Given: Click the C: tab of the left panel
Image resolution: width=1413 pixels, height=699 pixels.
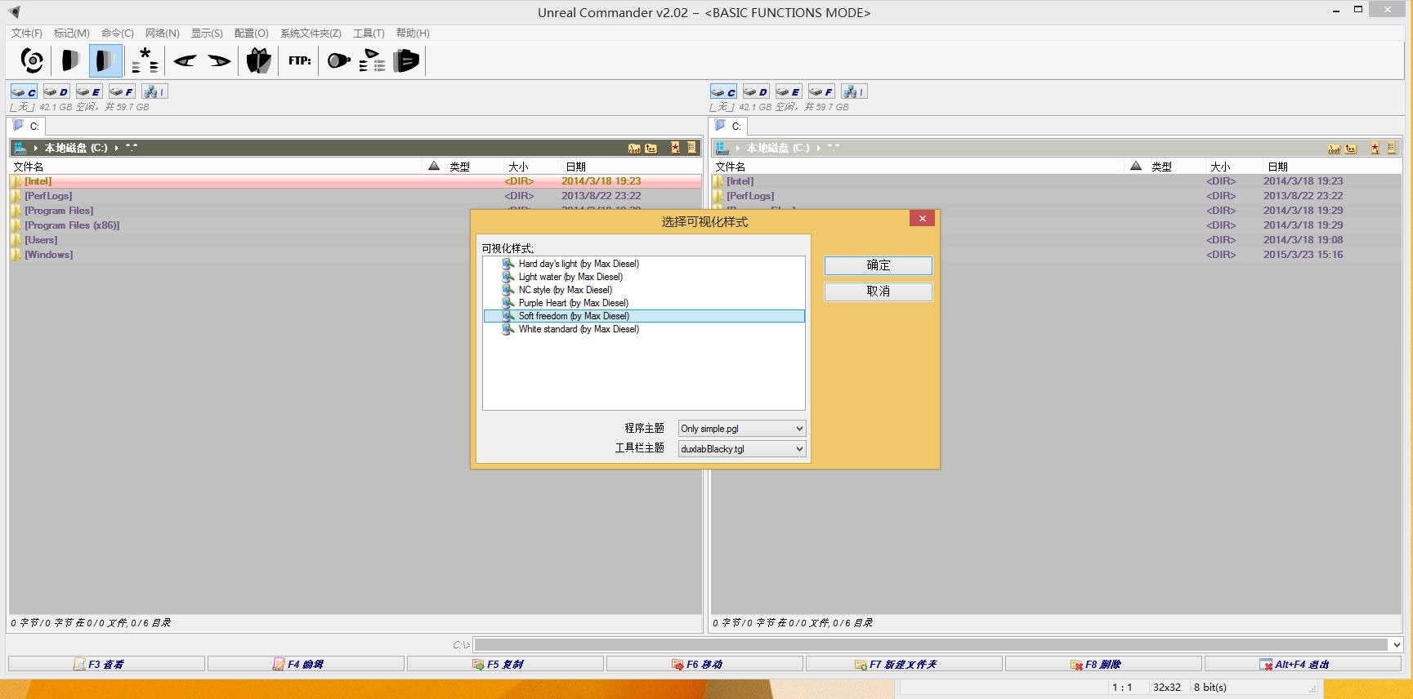Looking at the screenshot, I should (x=27, y=126).
